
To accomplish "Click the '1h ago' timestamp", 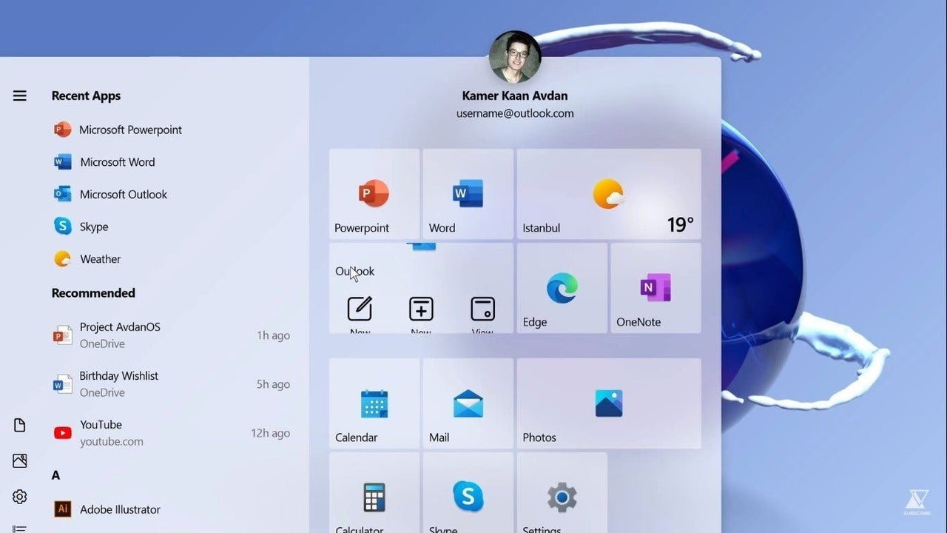I will pos(273,335).
